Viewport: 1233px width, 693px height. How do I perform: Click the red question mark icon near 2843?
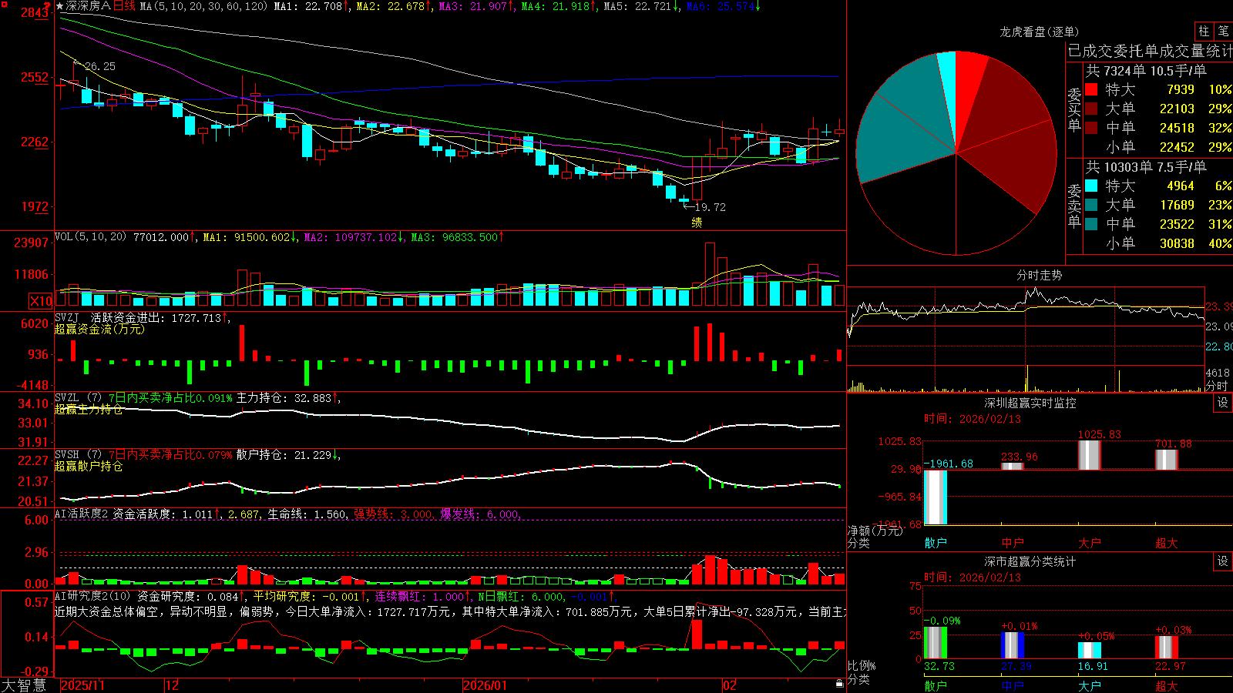48,6
